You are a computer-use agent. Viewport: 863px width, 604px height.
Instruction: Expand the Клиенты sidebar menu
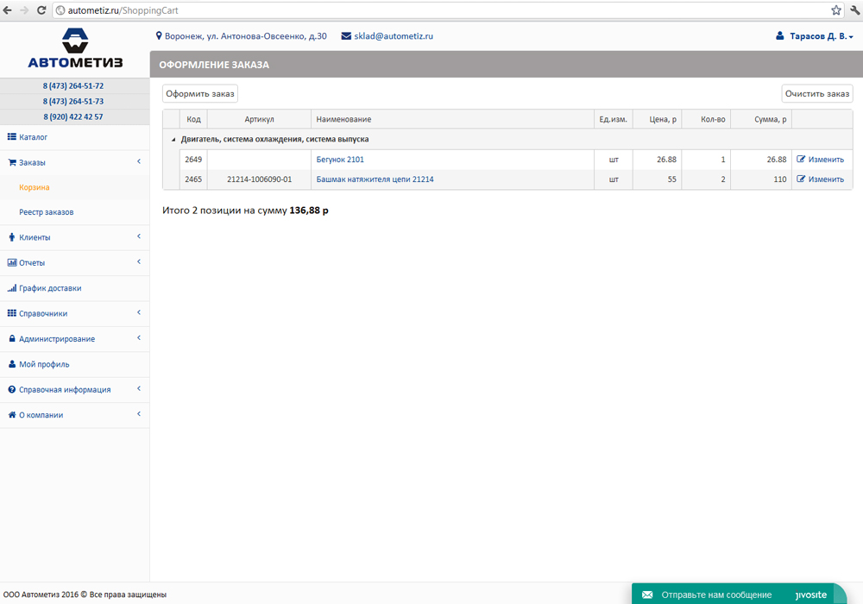pyautogui.click(x=35, y=237)
